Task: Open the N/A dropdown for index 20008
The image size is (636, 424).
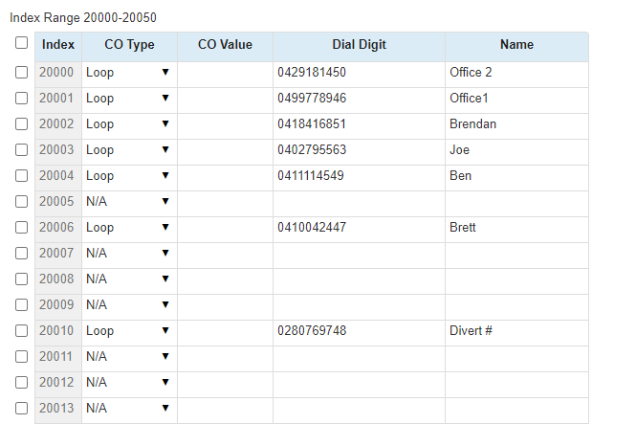Action: (x=128, y=279)
